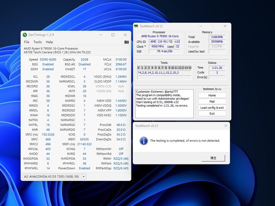Click the ZenTimings green logo in title bar
Viewport: 275px width, 206px height.
[x=24, y=35]
